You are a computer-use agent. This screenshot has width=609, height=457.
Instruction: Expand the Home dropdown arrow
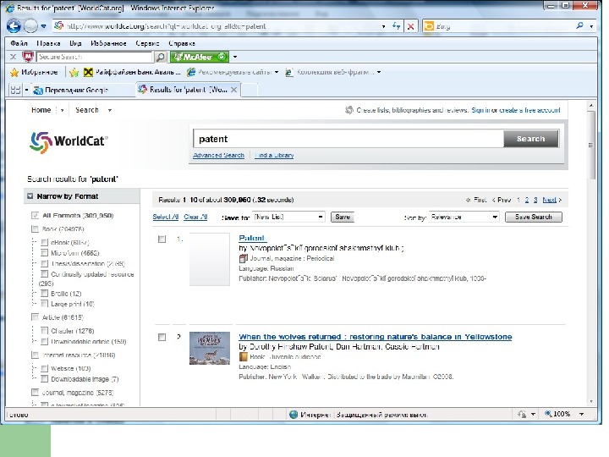pyautogui.click(x=62, y=110)
